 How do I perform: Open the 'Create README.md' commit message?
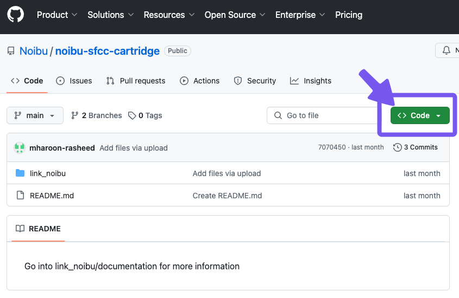(x=227, y=196)
